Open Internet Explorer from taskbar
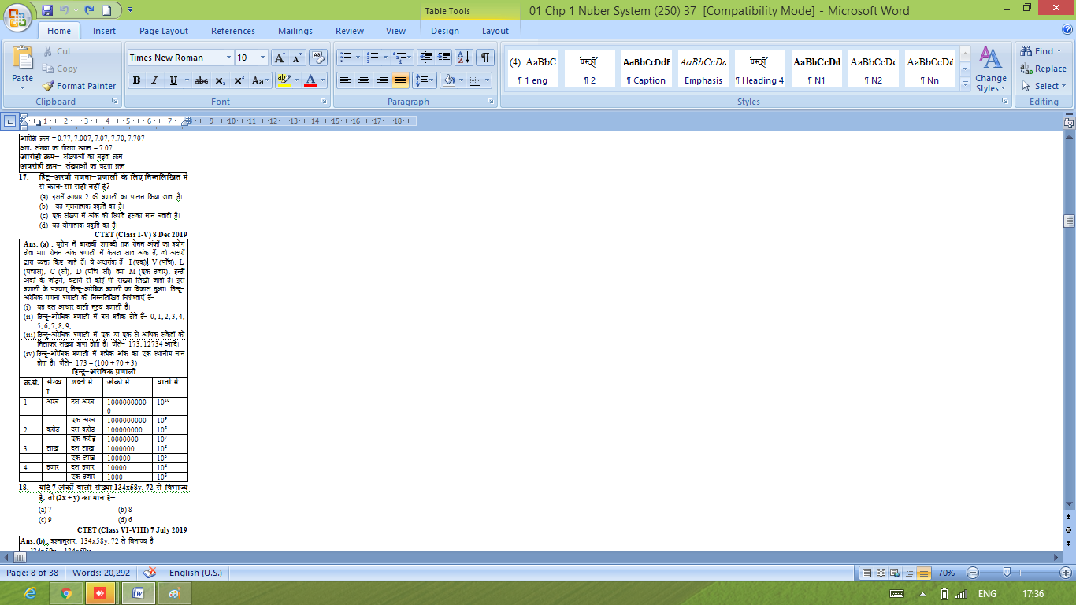1076x605 pixels. coord(31,593)
